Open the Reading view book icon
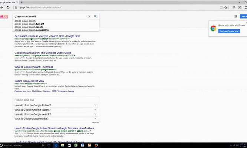 click(x=221, y=7)
